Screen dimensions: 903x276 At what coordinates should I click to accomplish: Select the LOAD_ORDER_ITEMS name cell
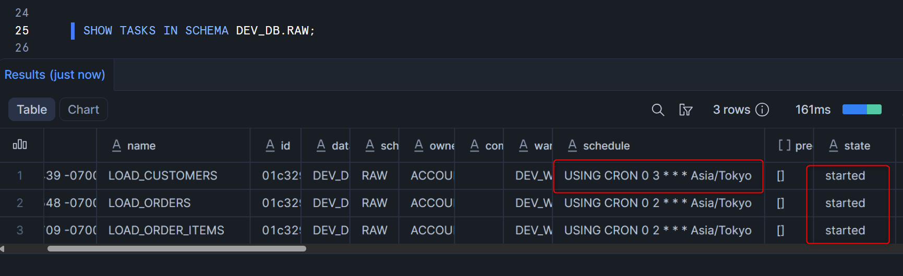(x=166, y=230)
